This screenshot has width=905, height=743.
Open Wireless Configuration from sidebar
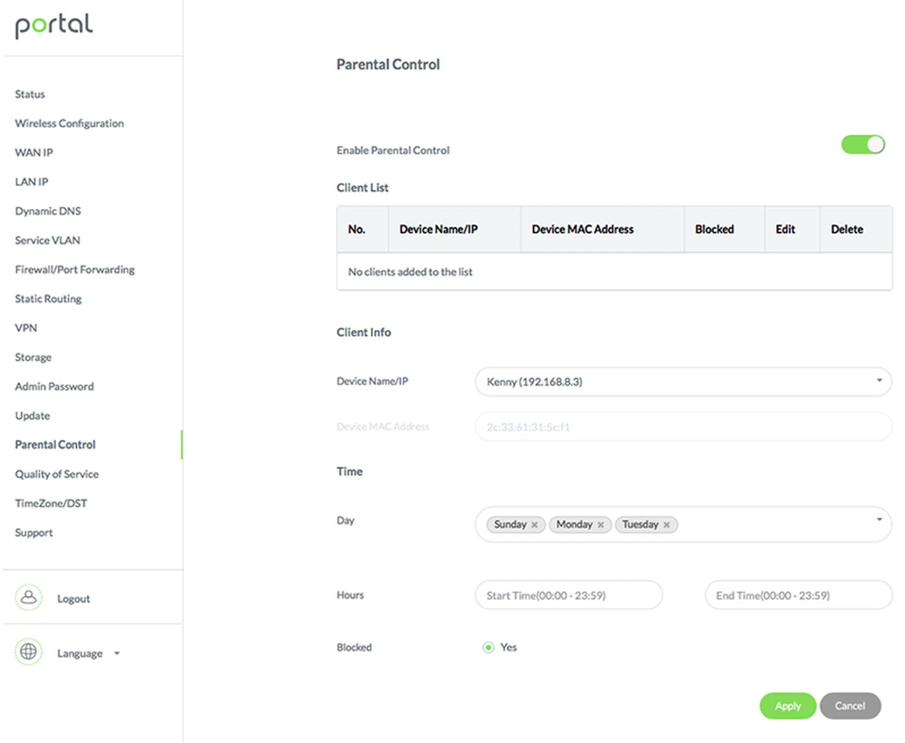click(x=69, y=123)
